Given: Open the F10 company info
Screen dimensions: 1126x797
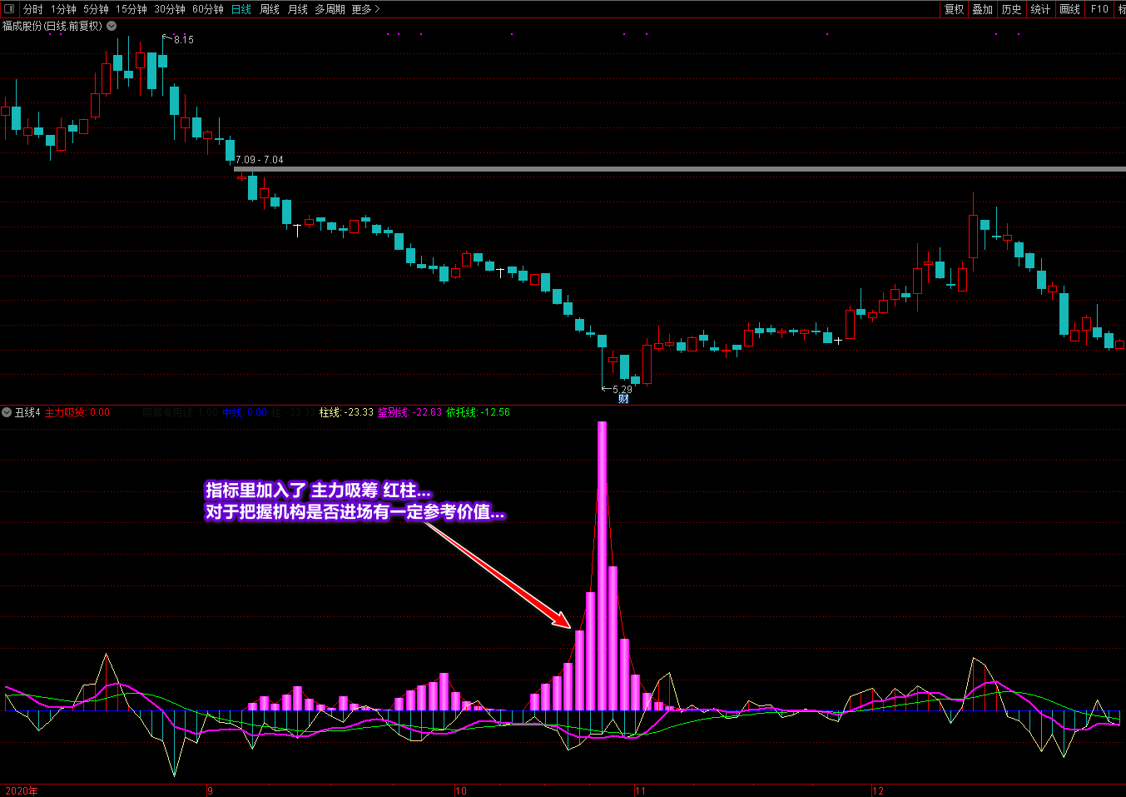Looking at the screenshot, I should (1099, 9).
